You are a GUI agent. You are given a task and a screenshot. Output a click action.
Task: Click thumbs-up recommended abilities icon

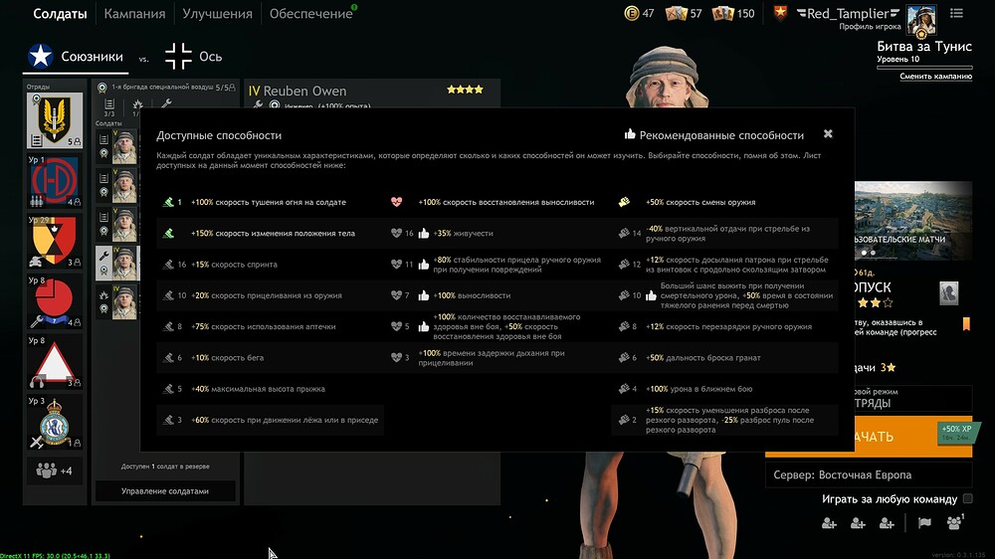point(630,134)
